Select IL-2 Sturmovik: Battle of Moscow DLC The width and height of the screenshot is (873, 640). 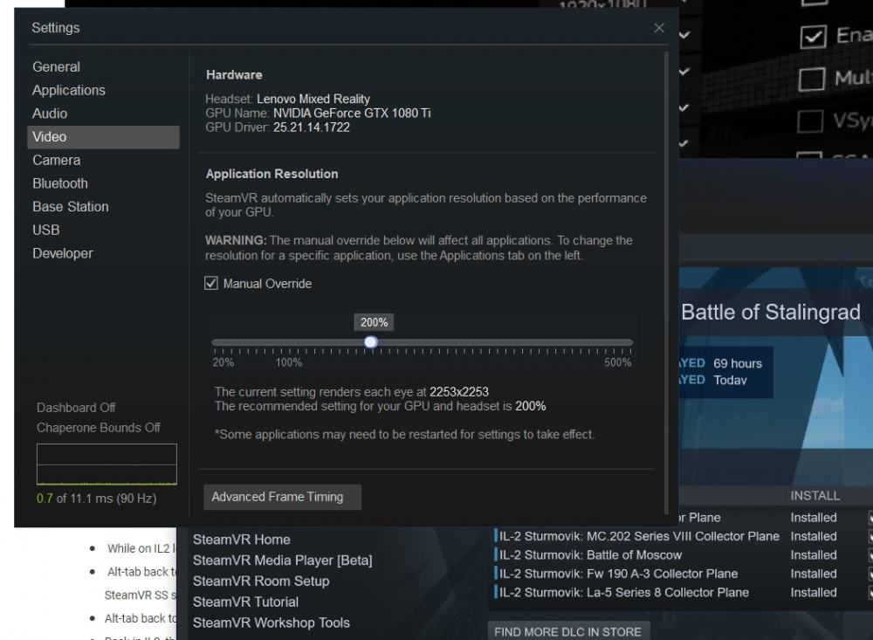[590, 555]
